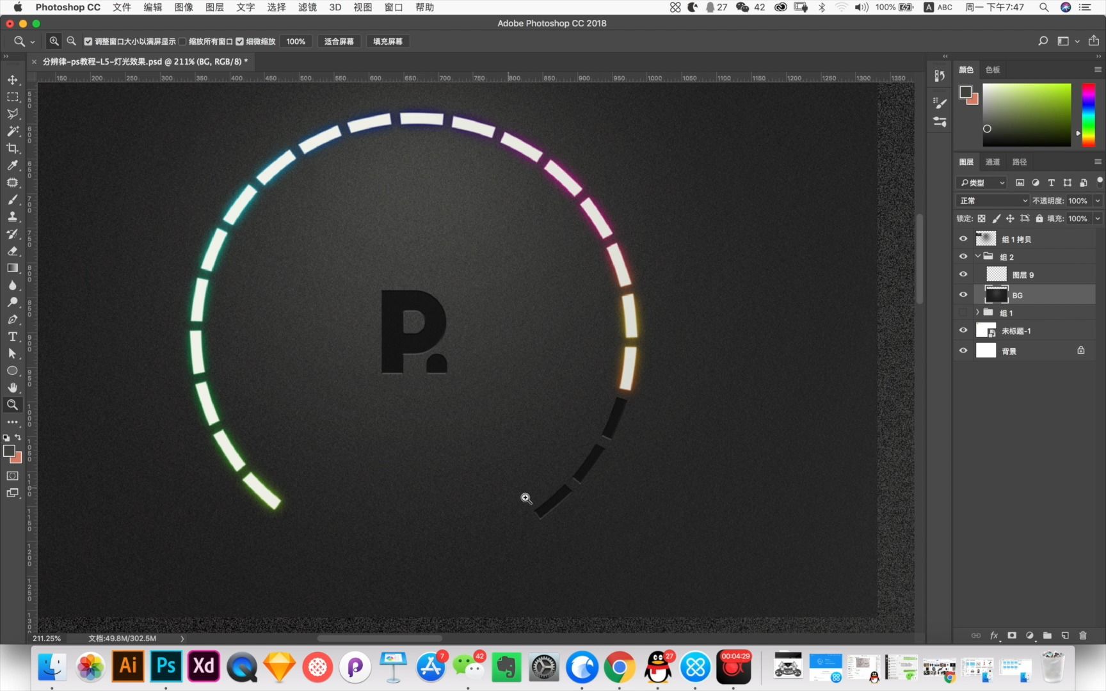Open Illustrator from the Dock
The width and height of the screenshot is (1106, 691).
pyautogui.click(x=128, y=666)
